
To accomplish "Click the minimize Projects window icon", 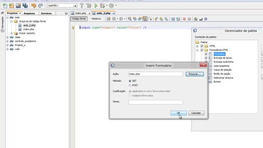I will 66,13.
